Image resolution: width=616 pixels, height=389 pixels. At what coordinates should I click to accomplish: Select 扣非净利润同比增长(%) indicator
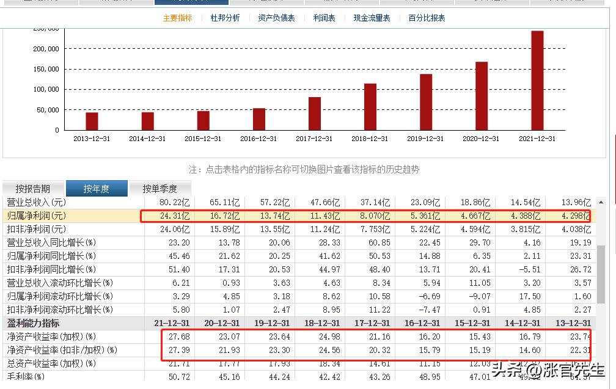click(x=51, y=269)
